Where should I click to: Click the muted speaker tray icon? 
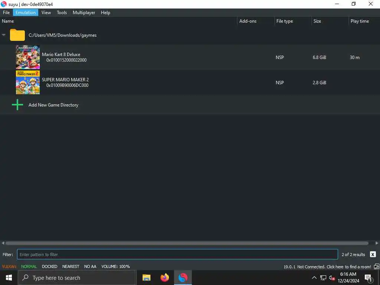tap(332, 278)
